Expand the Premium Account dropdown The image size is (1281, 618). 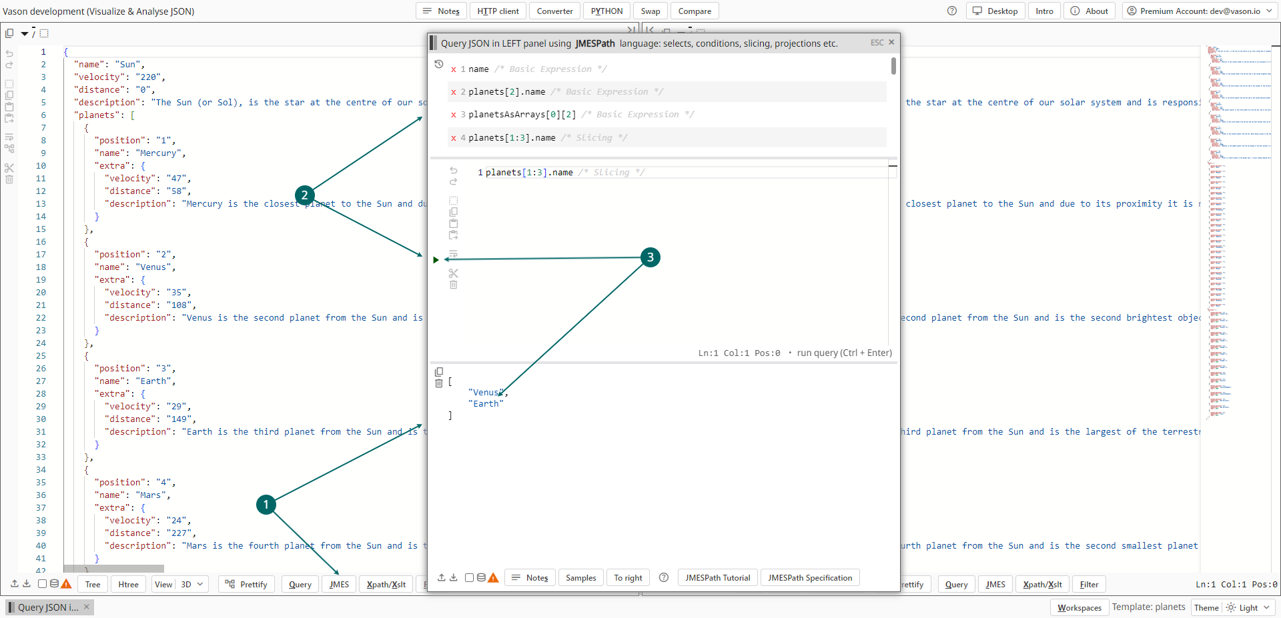[1268, 11]
